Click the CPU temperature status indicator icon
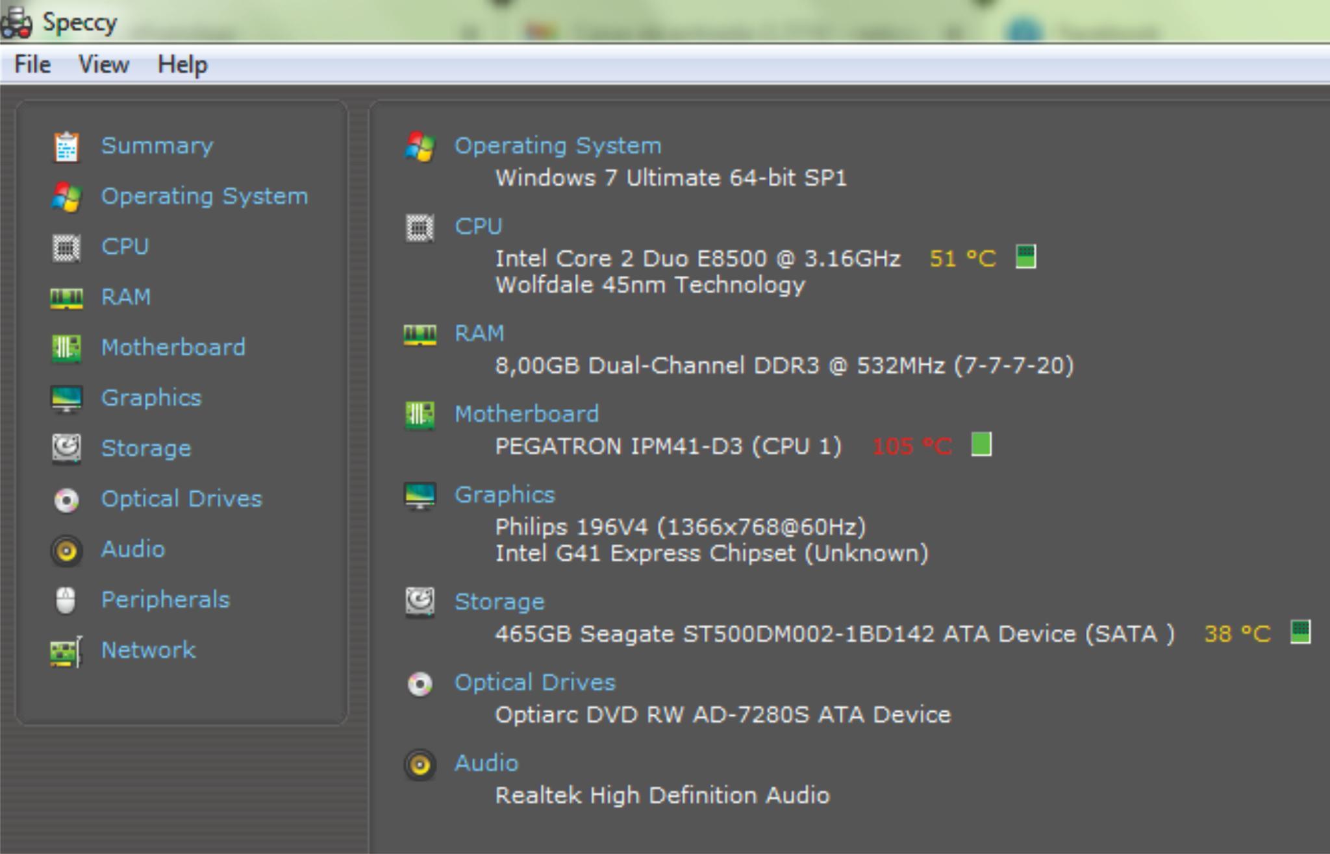Viewport: 1330px width, 854px height. tap(1025, 256)
